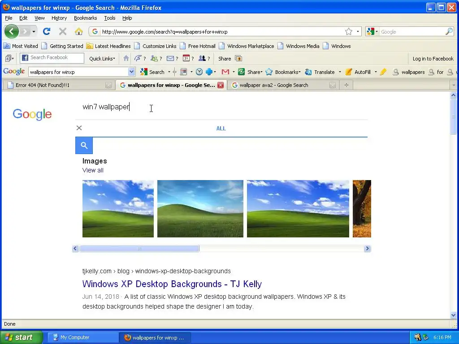Open the Edit menu
The image size is (459, 344).
pyautogui.click(x=23, y=18)
